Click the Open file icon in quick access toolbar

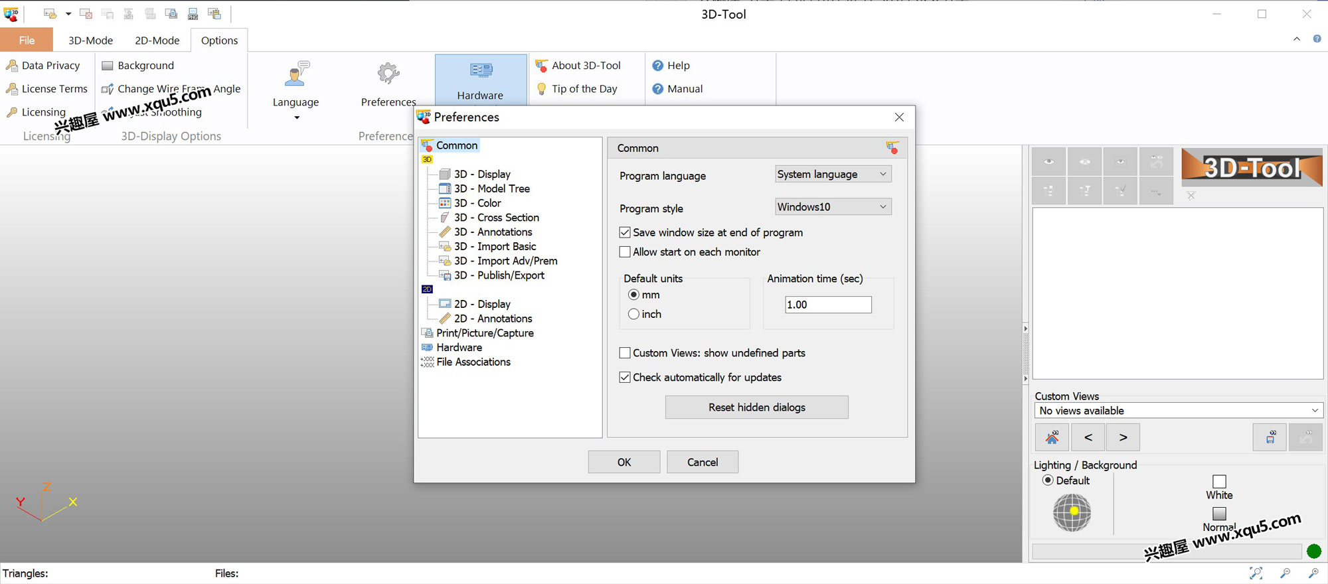(50, 13)
